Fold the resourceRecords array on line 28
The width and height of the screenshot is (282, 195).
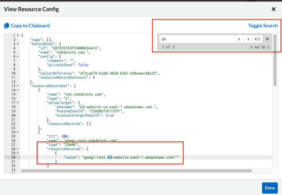coord(18,149)
